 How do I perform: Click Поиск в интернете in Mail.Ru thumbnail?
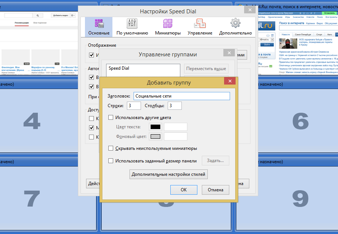click(292, 23)
